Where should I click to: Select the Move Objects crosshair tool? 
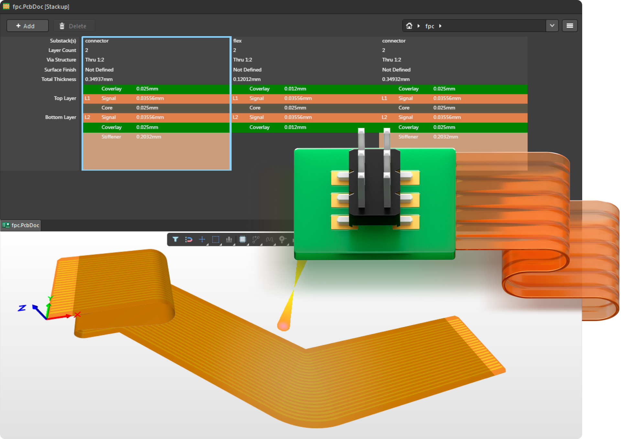click(202, 240)
